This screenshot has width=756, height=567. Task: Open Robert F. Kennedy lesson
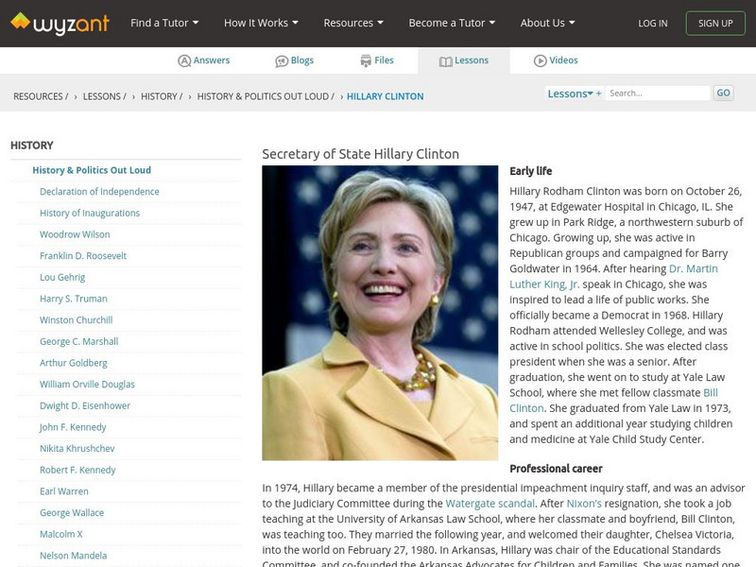[x=77, y=470]
